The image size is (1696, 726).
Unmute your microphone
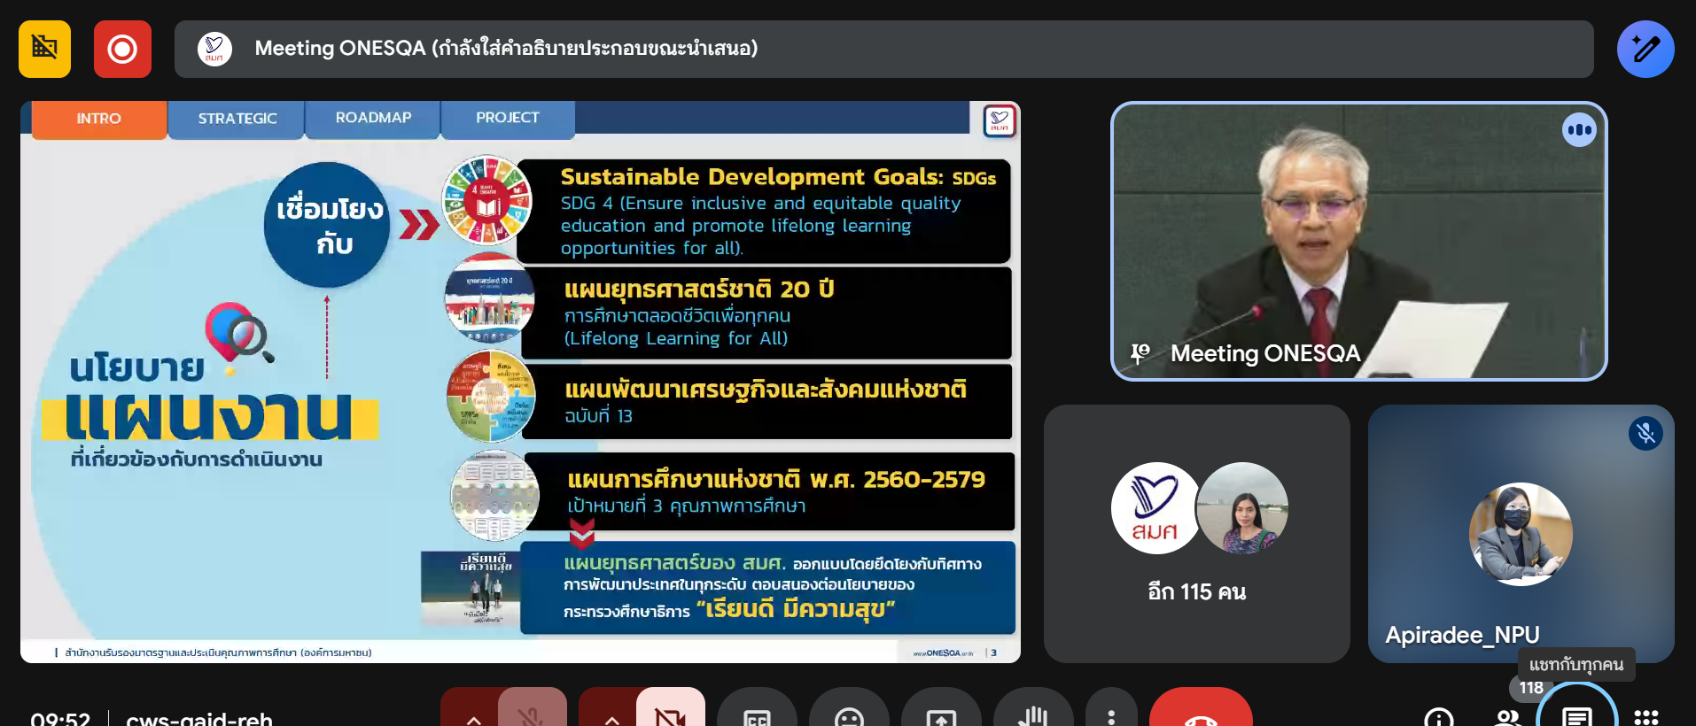(532, 714)
